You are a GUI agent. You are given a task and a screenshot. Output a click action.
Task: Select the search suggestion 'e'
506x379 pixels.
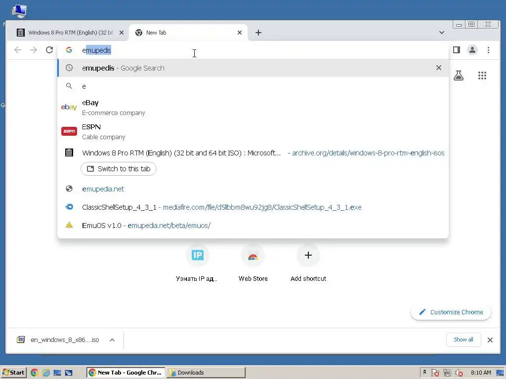pyautogui.click(x=253, y=86)
